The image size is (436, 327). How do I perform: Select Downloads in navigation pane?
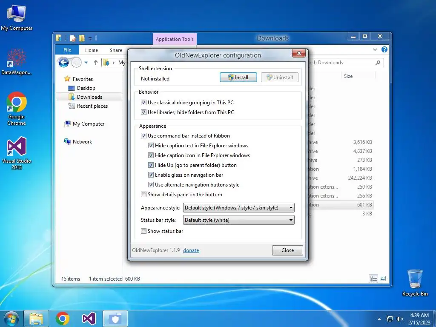pos(89,97)
